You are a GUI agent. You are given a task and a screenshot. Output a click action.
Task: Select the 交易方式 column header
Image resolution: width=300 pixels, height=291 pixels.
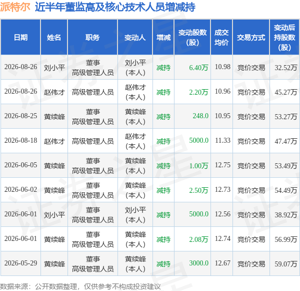pyautogui.click(x=251, y=37)
